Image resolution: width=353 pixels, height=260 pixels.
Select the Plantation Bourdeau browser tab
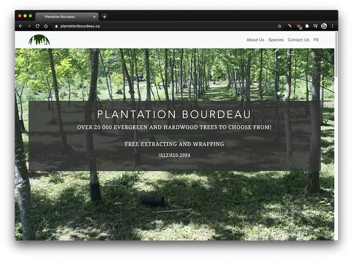click(x=67, y=17)
